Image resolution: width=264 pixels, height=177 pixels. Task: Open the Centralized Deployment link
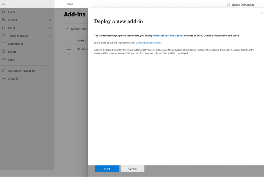pos(149,43)
